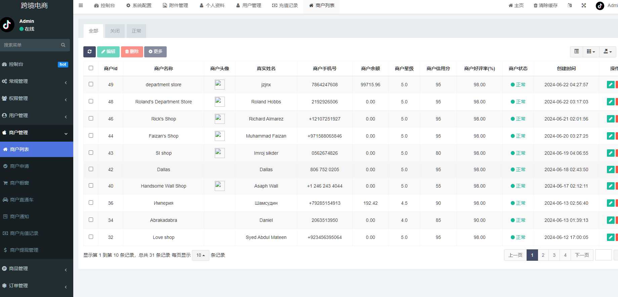Image resolution: width=618 pixels, height=297 pixels.
Task: Open the fullscreen toggle icon
Action: pos(584,5)
